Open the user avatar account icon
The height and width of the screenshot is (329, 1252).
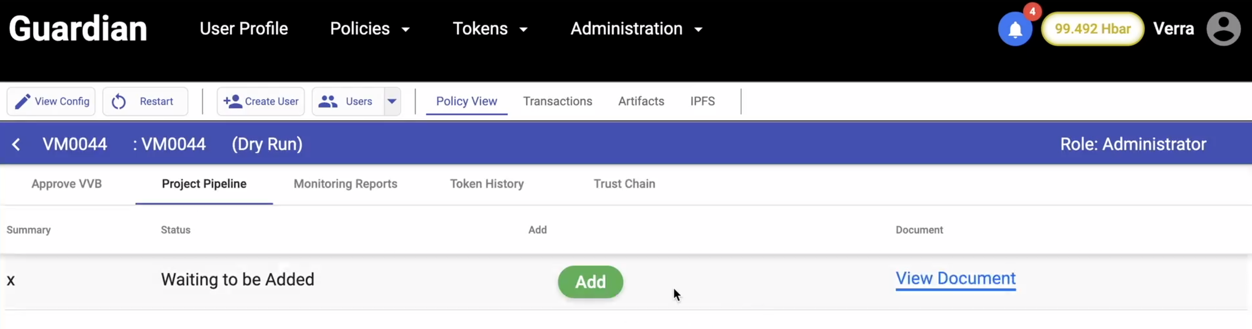pyautogui.click(x=1223, y=29)
